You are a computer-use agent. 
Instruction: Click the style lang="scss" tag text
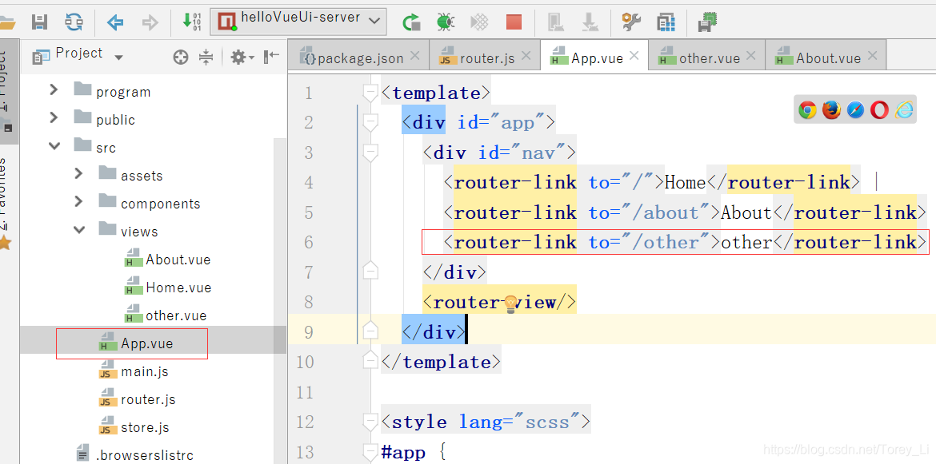(x=486, y=422)
